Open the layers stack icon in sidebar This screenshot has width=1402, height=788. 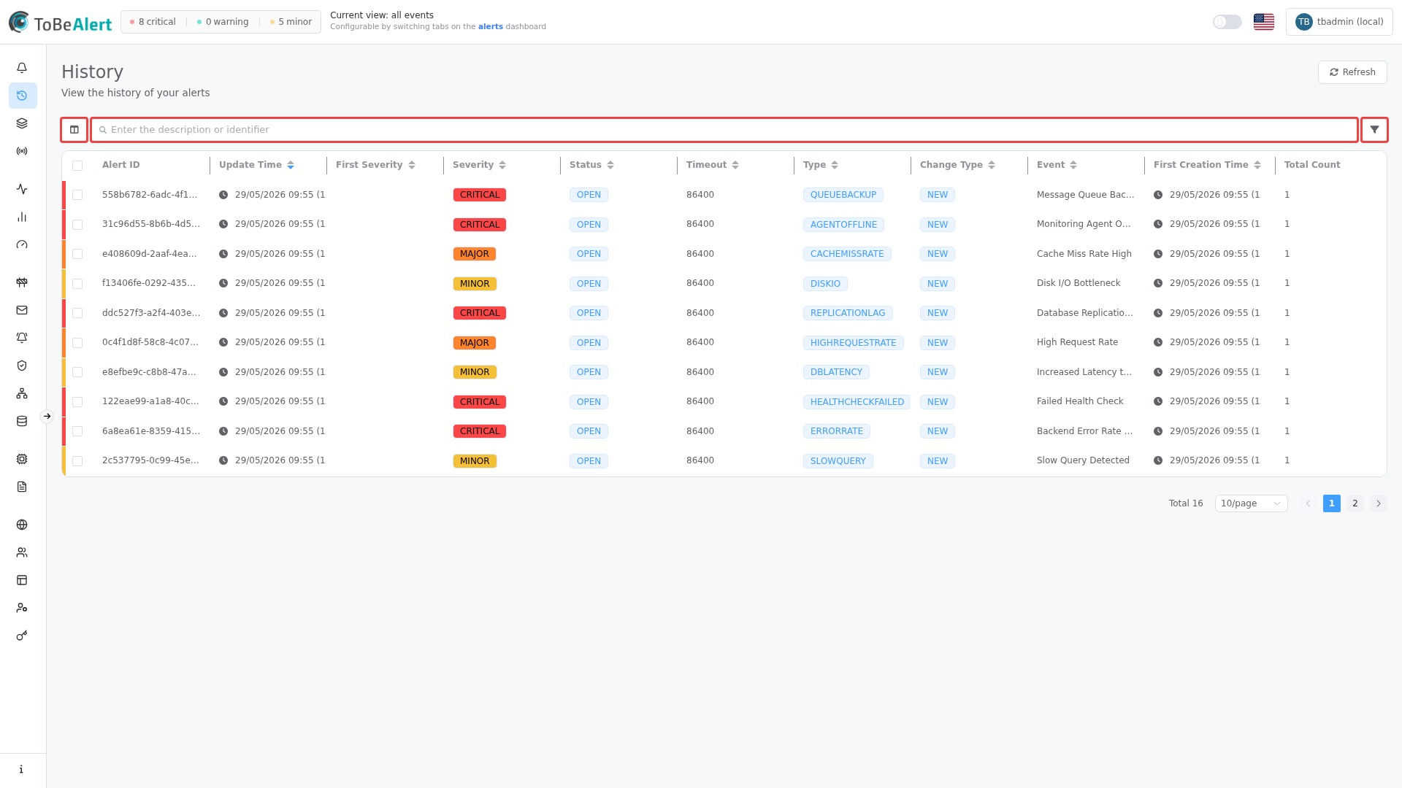point(22,123)
